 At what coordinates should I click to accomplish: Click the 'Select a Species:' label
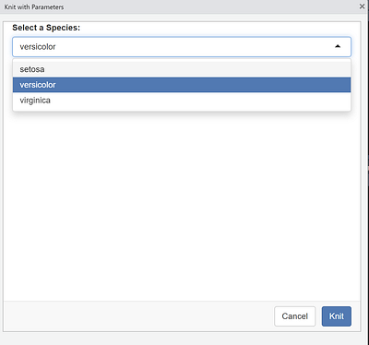[46, 28]
